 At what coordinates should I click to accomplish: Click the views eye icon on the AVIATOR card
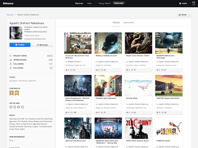pos(162,112)
